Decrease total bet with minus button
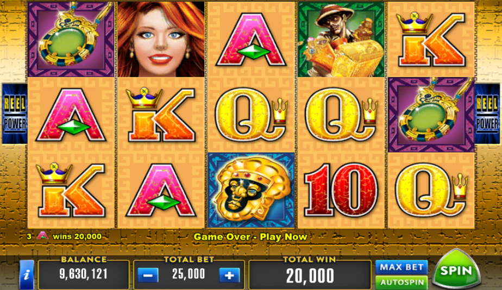Image resolution: width=502 pixels, height=290 pixels. pos(148,275)
